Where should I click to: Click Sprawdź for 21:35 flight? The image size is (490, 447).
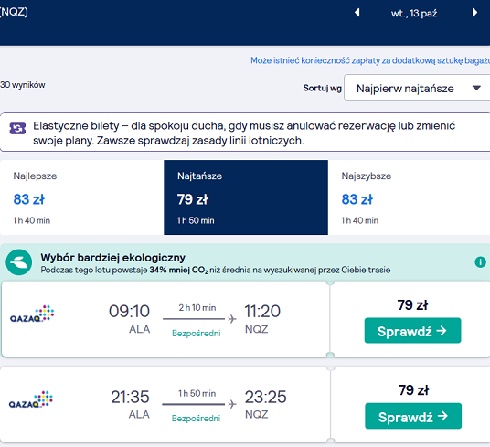pos(413,416)
